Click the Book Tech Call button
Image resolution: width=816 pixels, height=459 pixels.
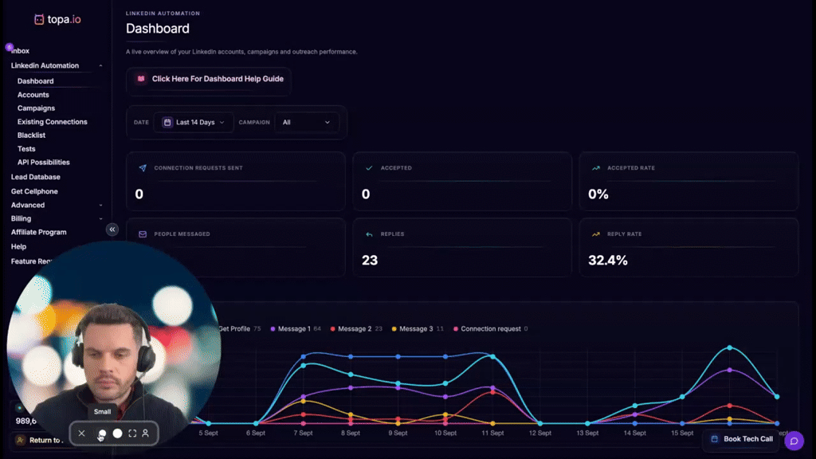click(742, 439)
